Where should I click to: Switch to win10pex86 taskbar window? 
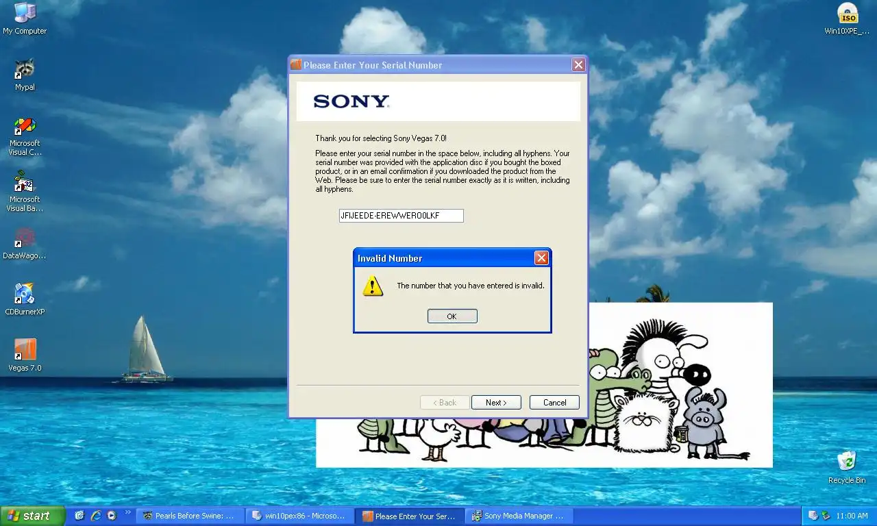299,516
